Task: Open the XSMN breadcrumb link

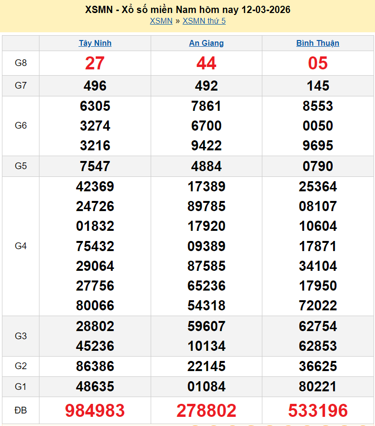Action: pos(161,21)
